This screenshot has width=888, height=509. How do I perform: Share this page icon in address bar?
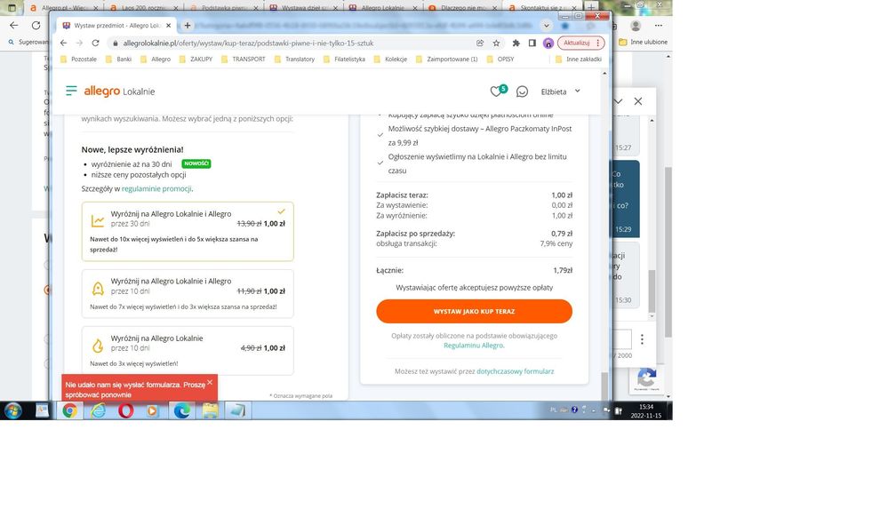click(480, 43)
